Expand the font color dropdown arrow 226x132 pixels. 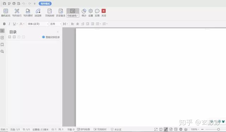[x=24, y=24]
